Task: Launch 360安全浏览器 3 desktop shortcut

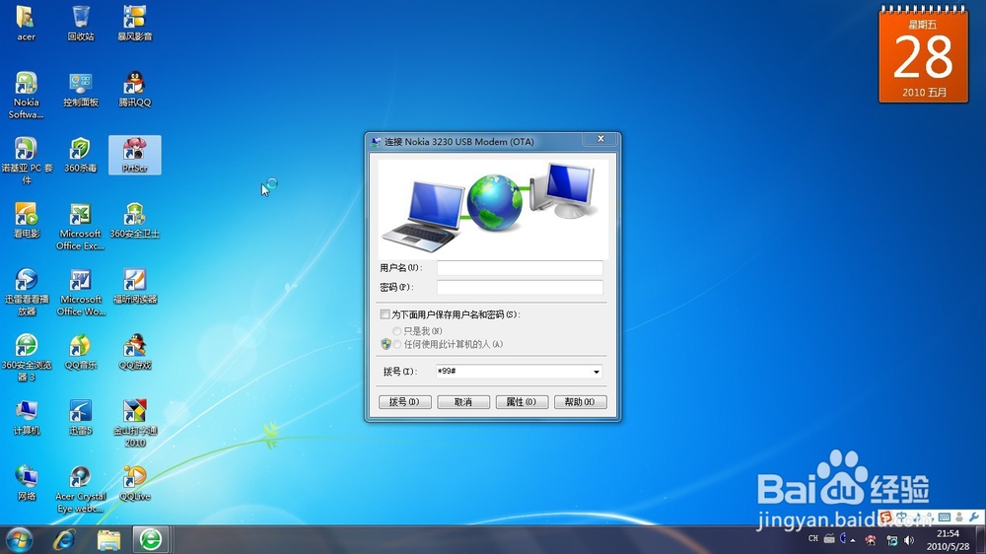Action: point(26,358)
